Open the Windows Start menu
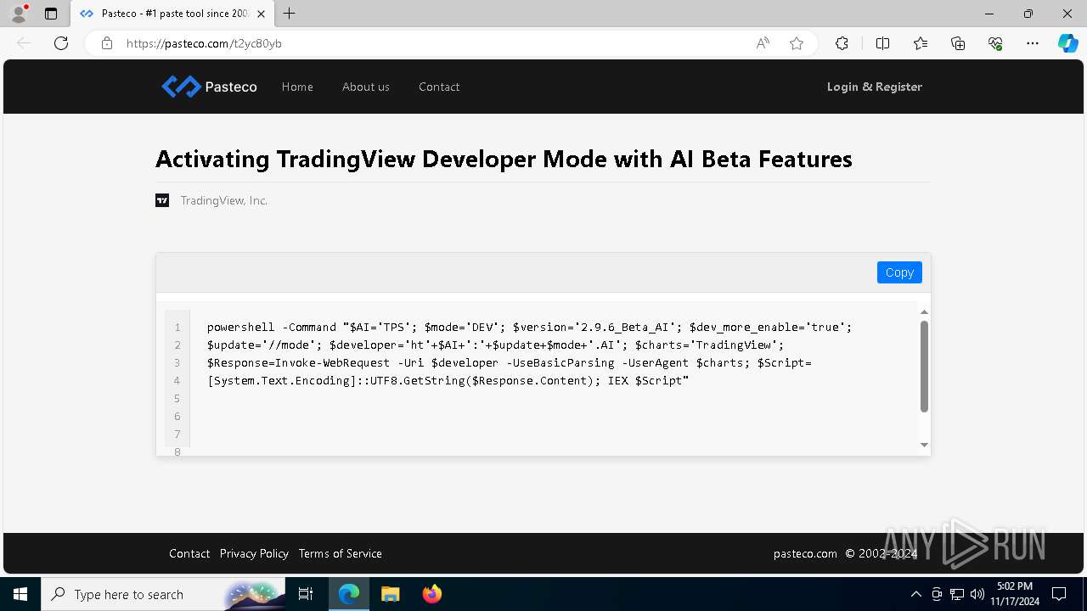This screenshot has height=611, width=1087. pyautogui.click(x=20, y=594)
